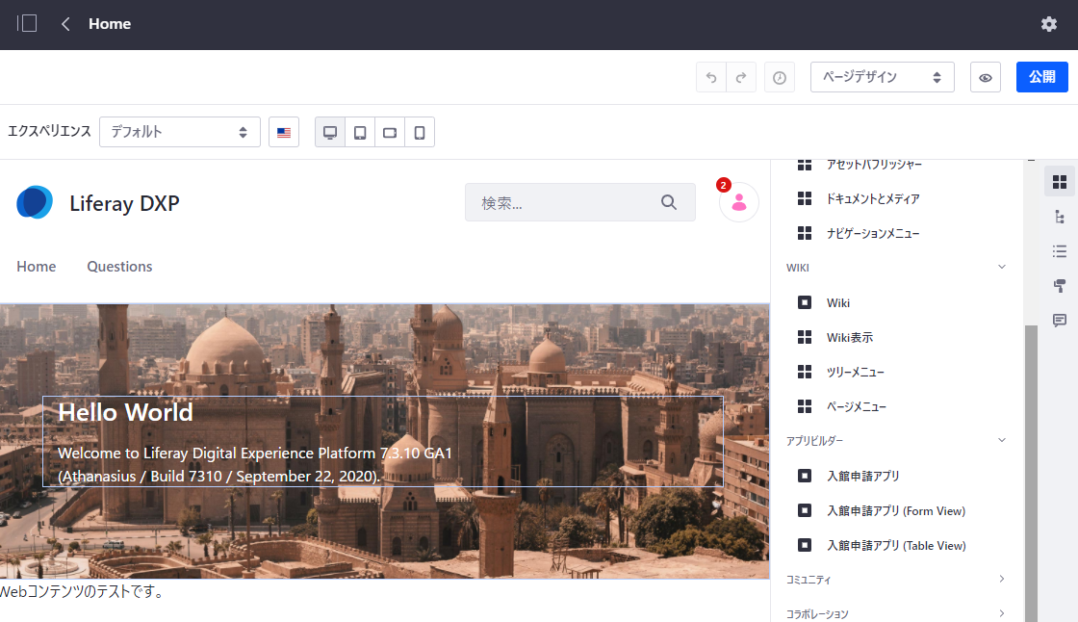Select the Welcome to Liferay paragraph

(254, 464)
